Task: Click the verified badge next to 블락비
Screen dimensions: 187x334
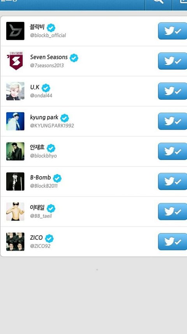Action: click(x=51, y=28)
